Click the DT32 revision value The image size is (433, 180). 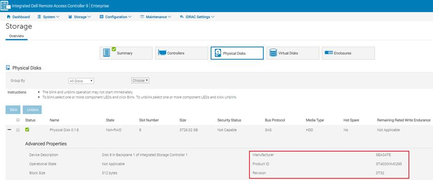[380, 173]
